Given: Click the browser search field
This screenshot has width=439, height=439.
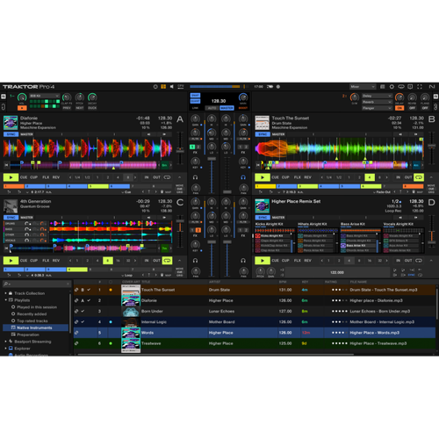Looking at the screenshot, I should 37,284.
